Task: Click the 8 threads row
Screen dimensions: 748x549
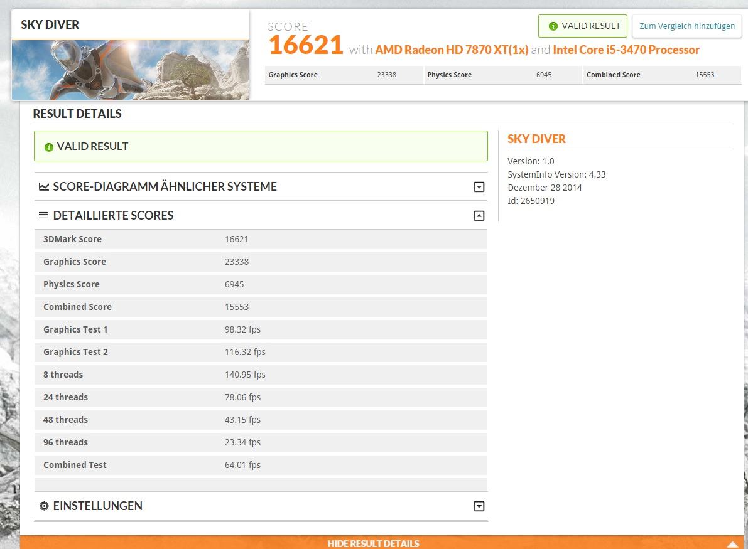Action: point(261,375)
